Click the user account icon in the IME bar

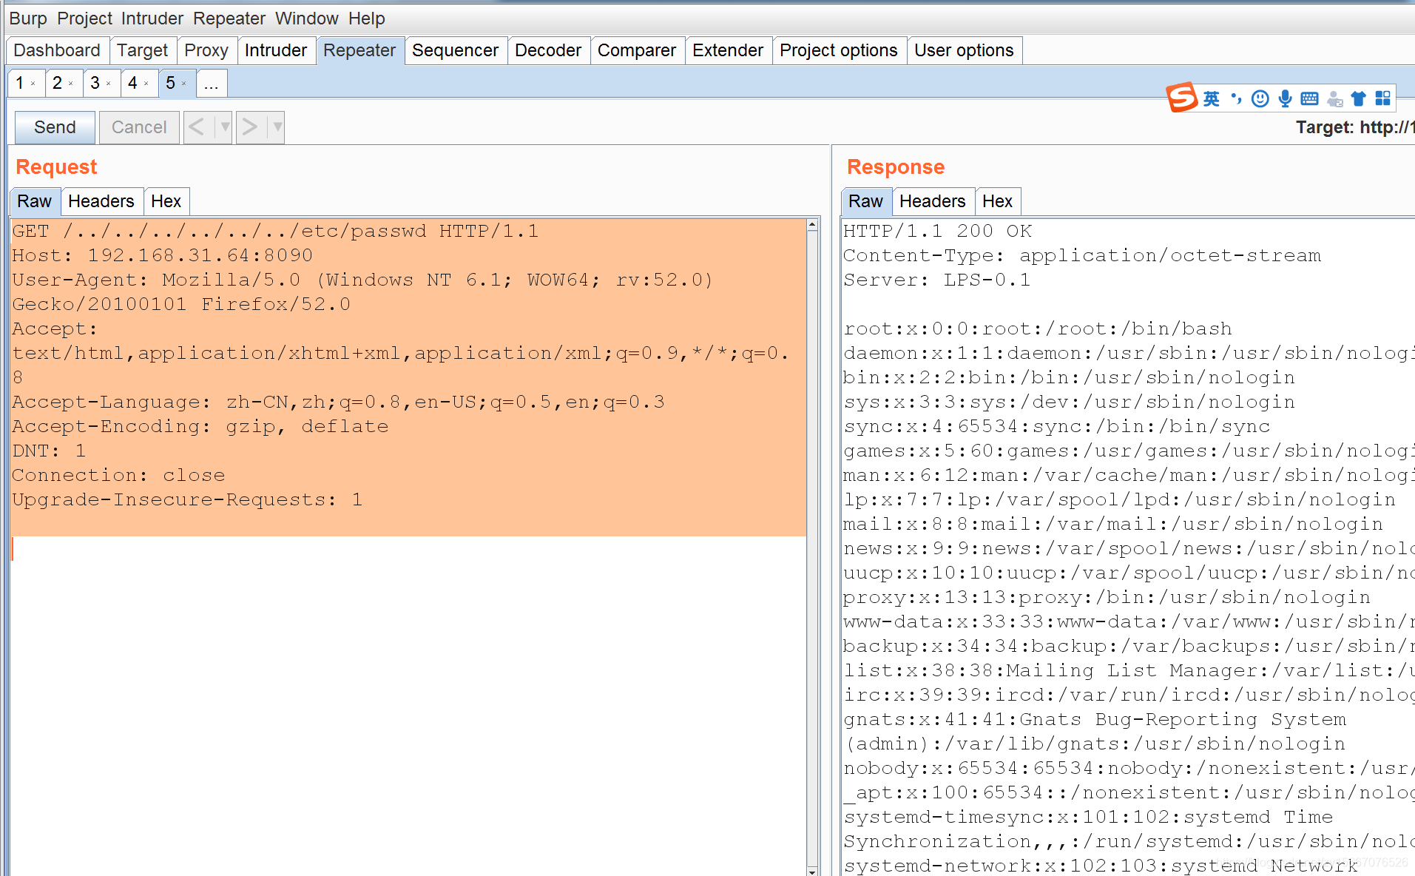click(1334, 98)
